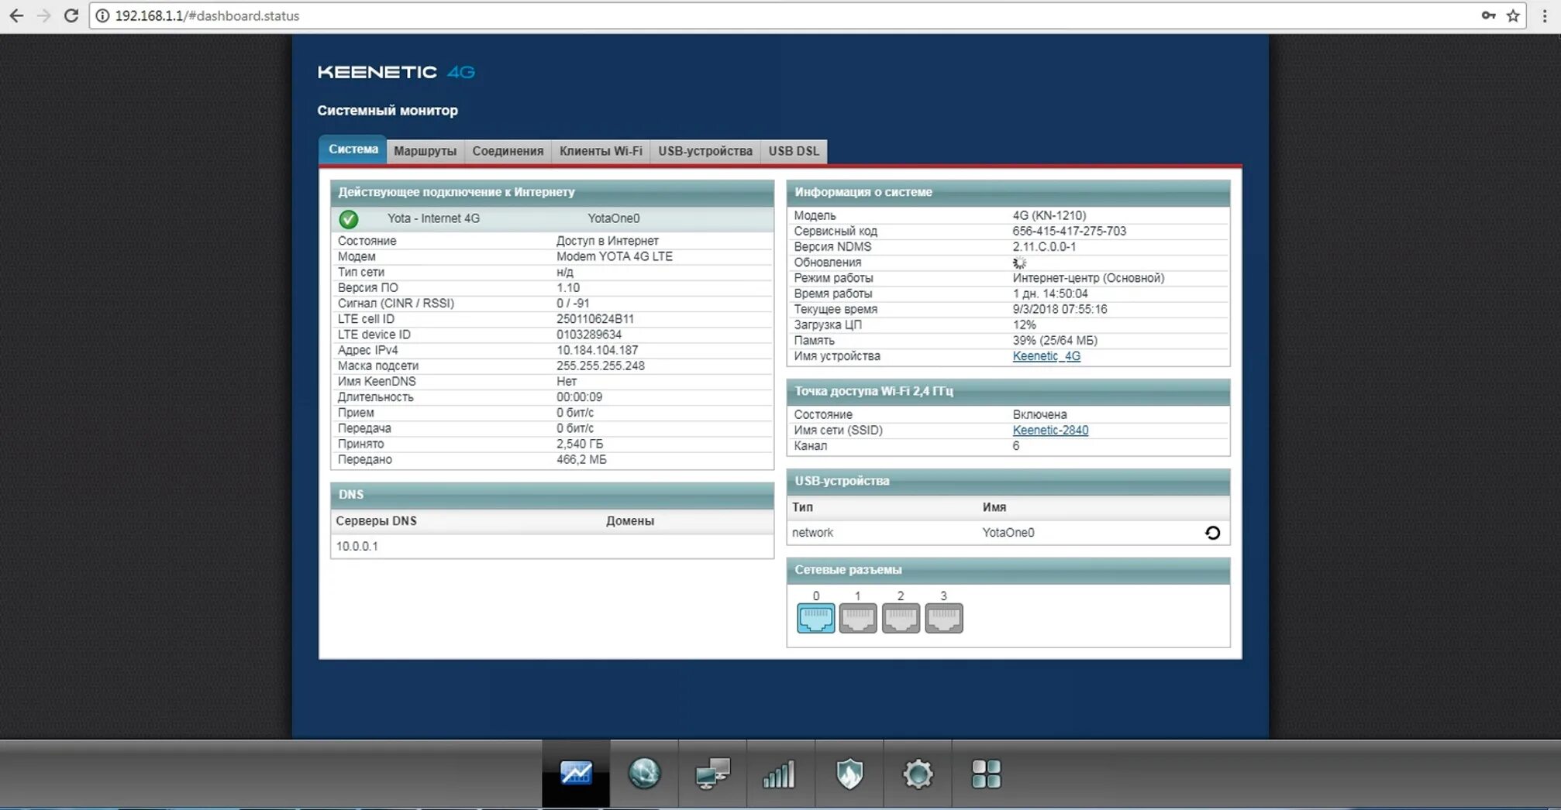Viewport: 1561px width, 810px height.
Task: Select network port 2 icon
Action: tap(901, 618)
